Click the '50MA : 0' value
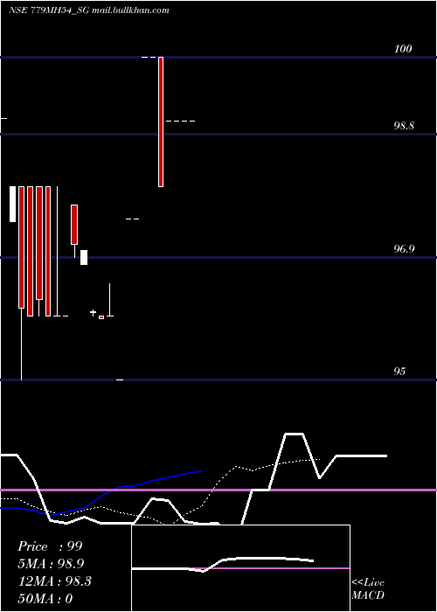Screen dimensions: 437x612 pyautogui.click(x=45, y=598)
